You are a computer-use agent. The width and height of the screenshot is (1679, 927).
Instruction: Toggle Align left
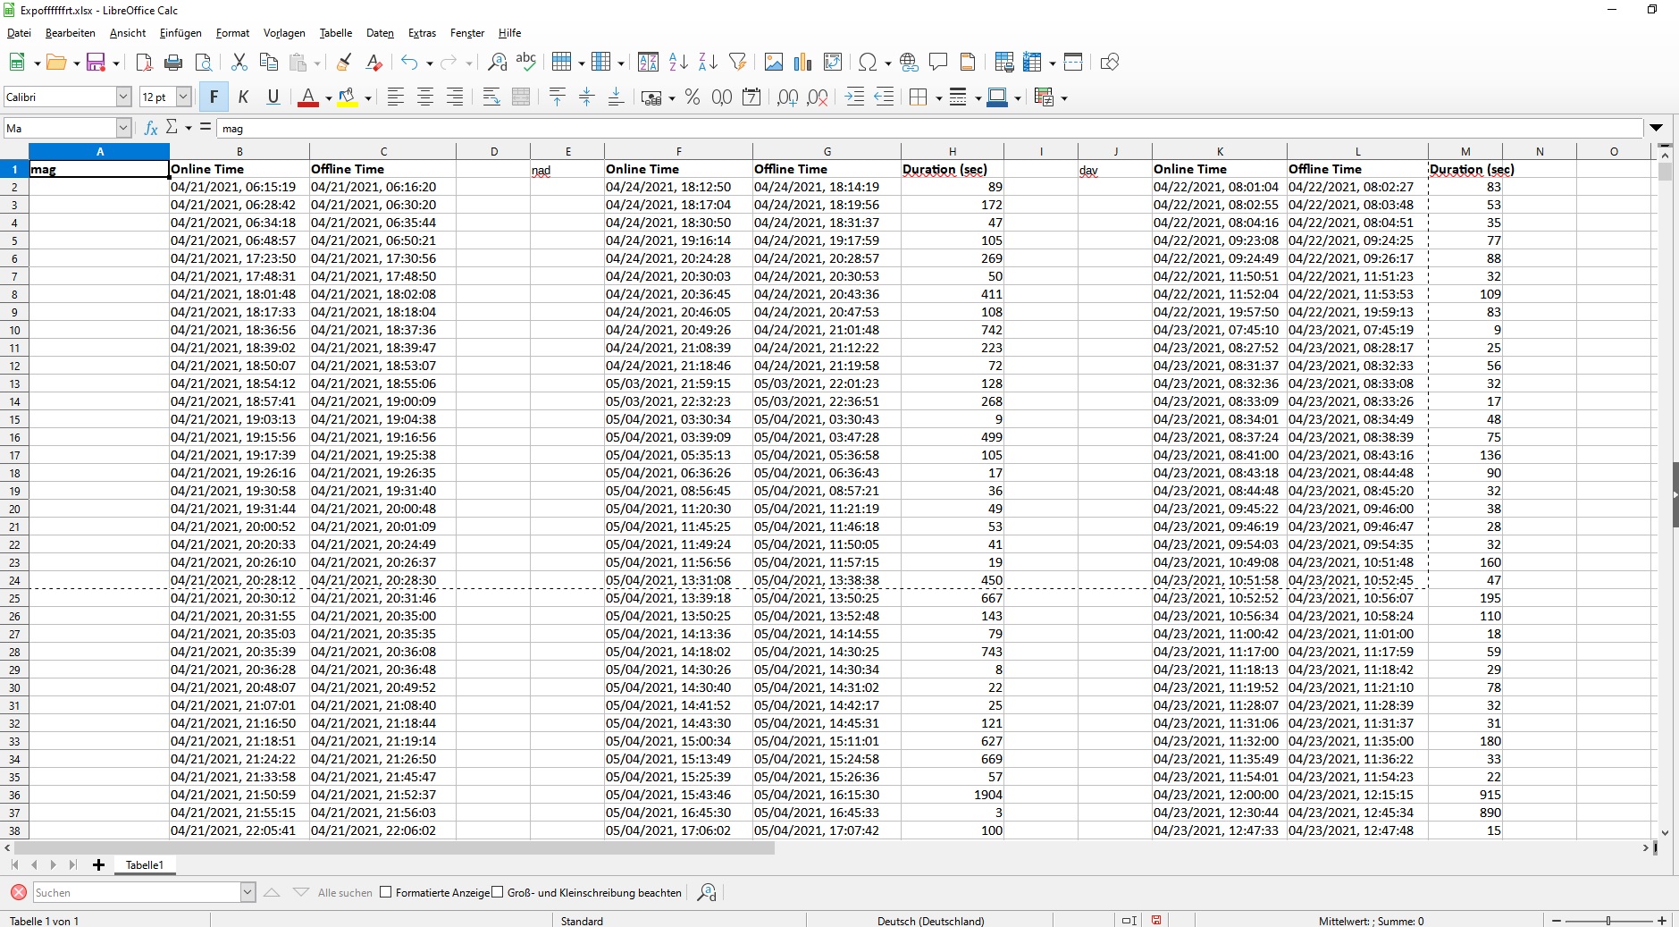point(396,97)
